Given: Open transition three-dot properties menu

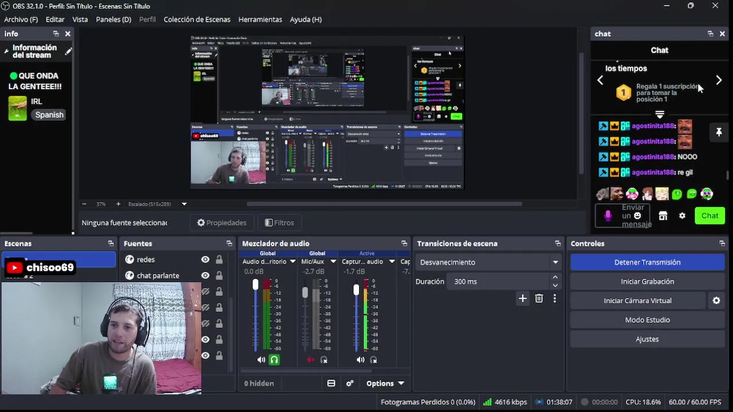Looking at the screenshot, I should [x=554, y=298].
